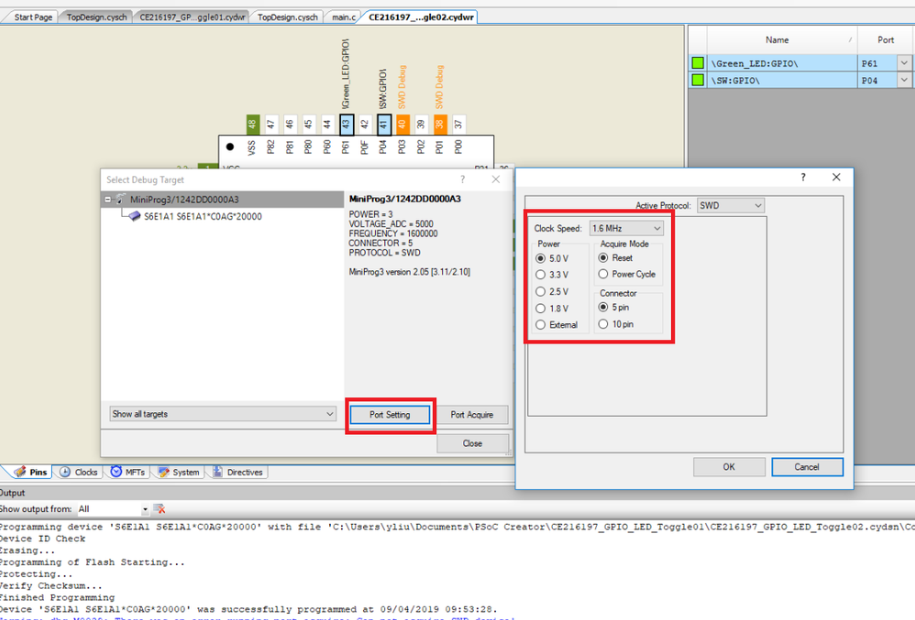Select the MFTs stopwatch icon
This screenshot has width=915, height=620.
pyautogui.click(x=116, y=472)
